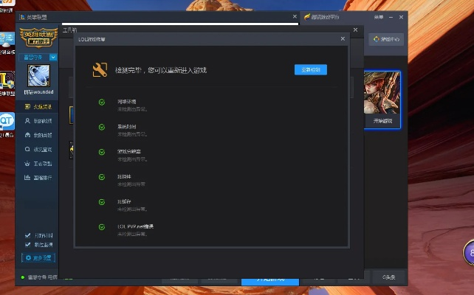This screenshot has width=474, height=295.
Task: Open the server selection dropdown in sidebar
Action: click(x=38, y=57)
